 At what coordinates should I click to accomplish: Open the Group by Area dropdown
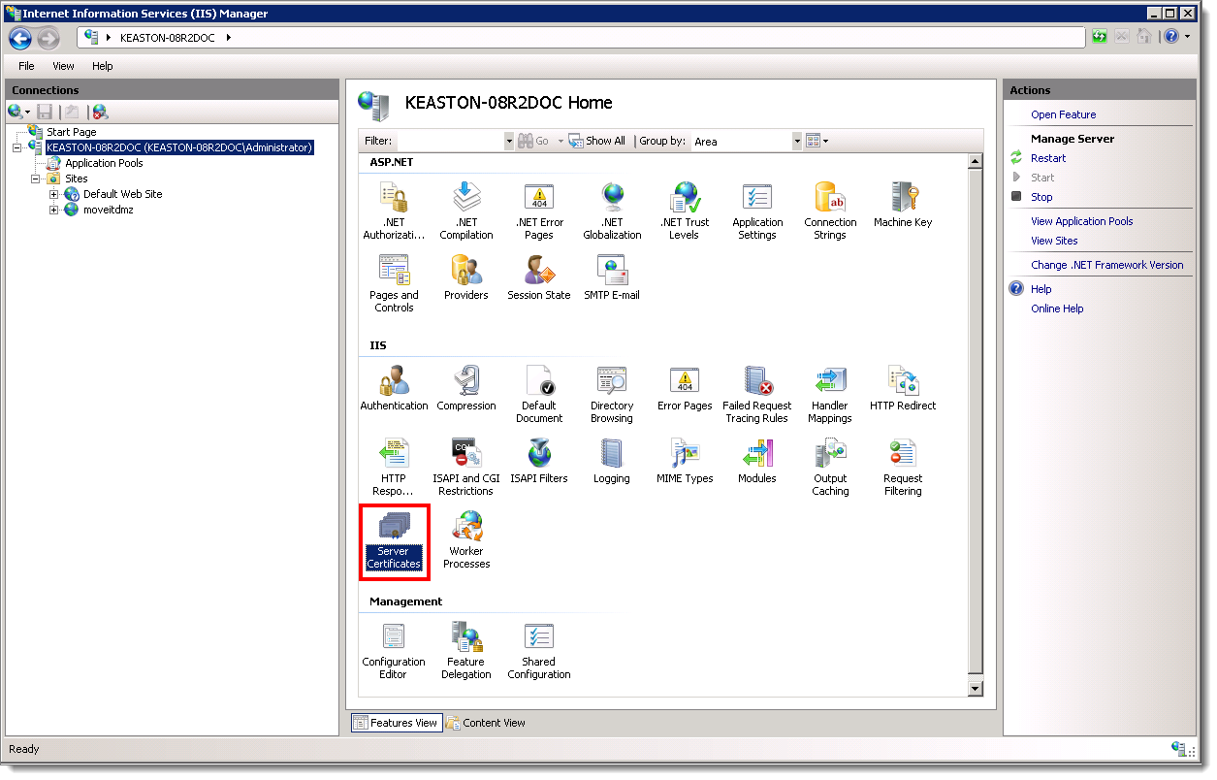(x=796, y=141)
